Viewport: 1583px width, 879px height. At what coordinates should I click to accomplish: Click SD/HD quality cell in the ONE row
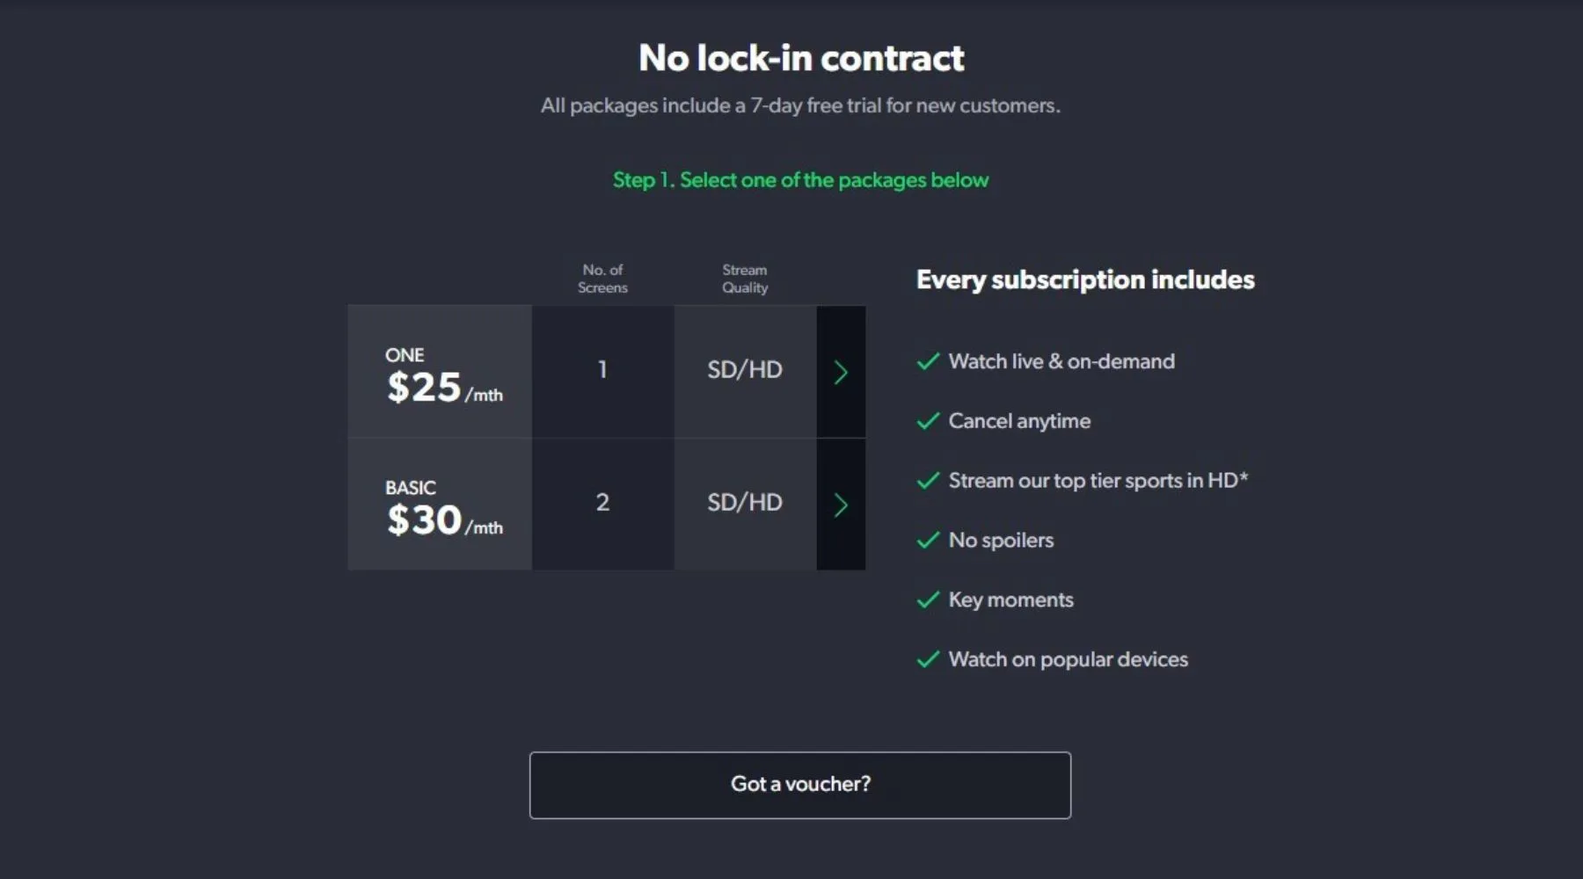point(745,370)
